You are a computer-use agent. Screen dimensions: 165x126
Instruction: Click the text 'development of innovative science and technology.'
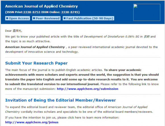[42, 52]
